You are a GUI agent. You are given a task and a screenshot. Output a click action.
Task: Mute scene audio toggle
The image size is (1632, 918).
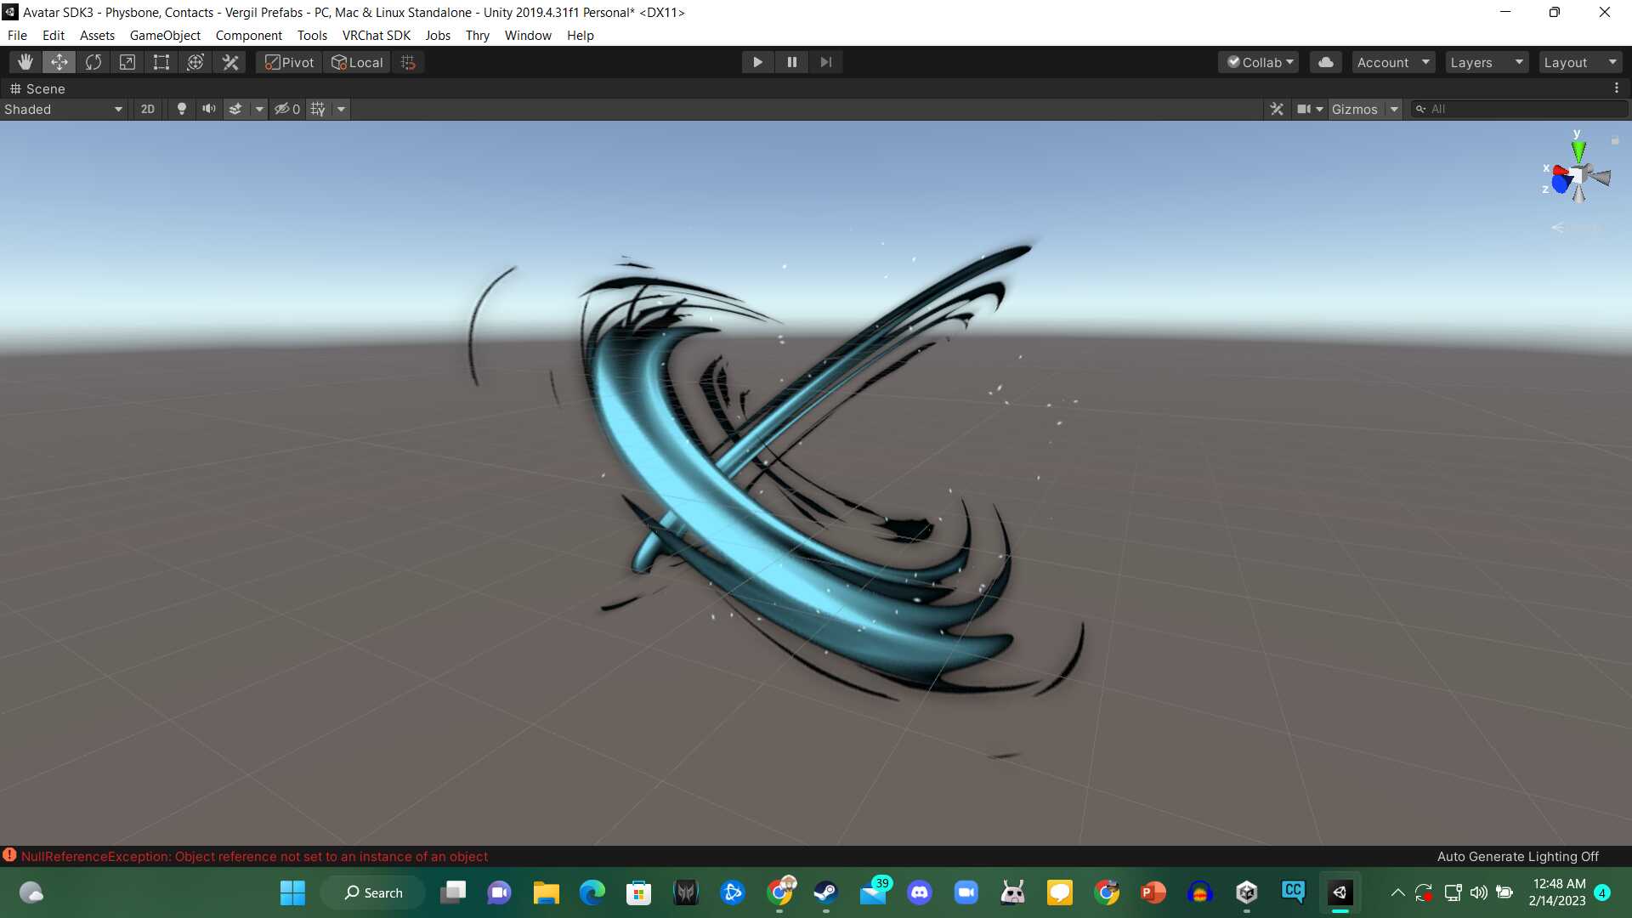tap(208, 109)
